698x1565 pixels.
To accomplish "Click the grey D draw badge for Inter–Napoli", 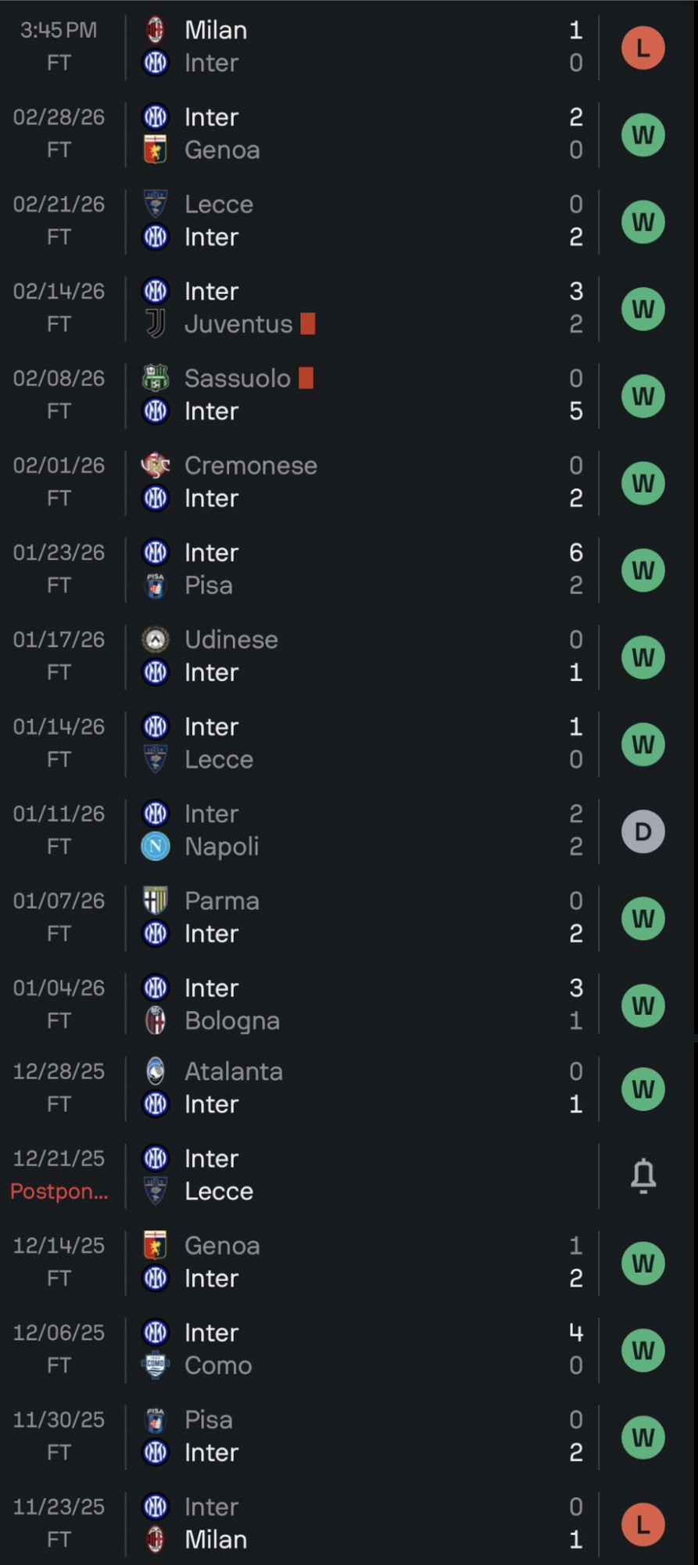I will [643, 831].
